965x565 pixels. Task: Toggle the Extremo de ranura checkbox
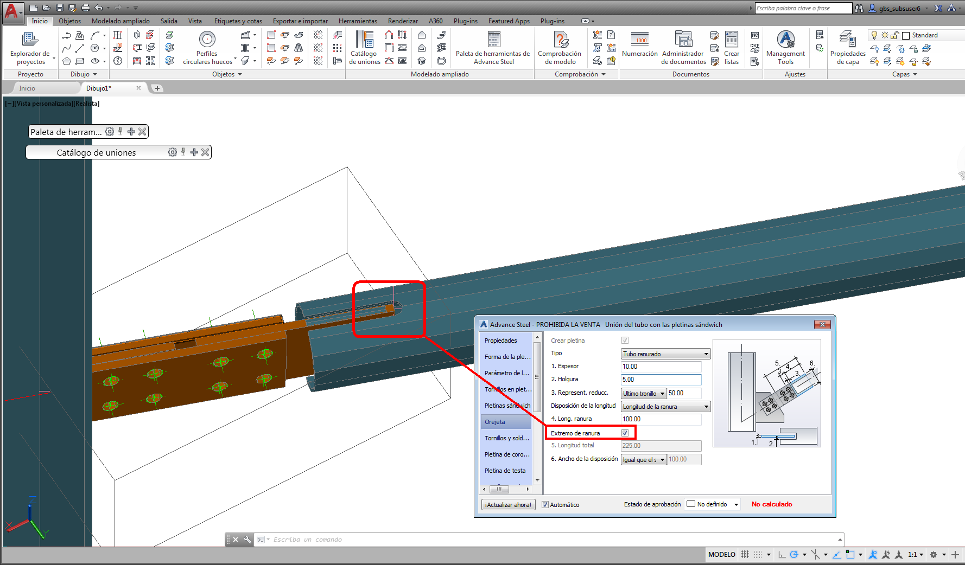click(625, 433)
